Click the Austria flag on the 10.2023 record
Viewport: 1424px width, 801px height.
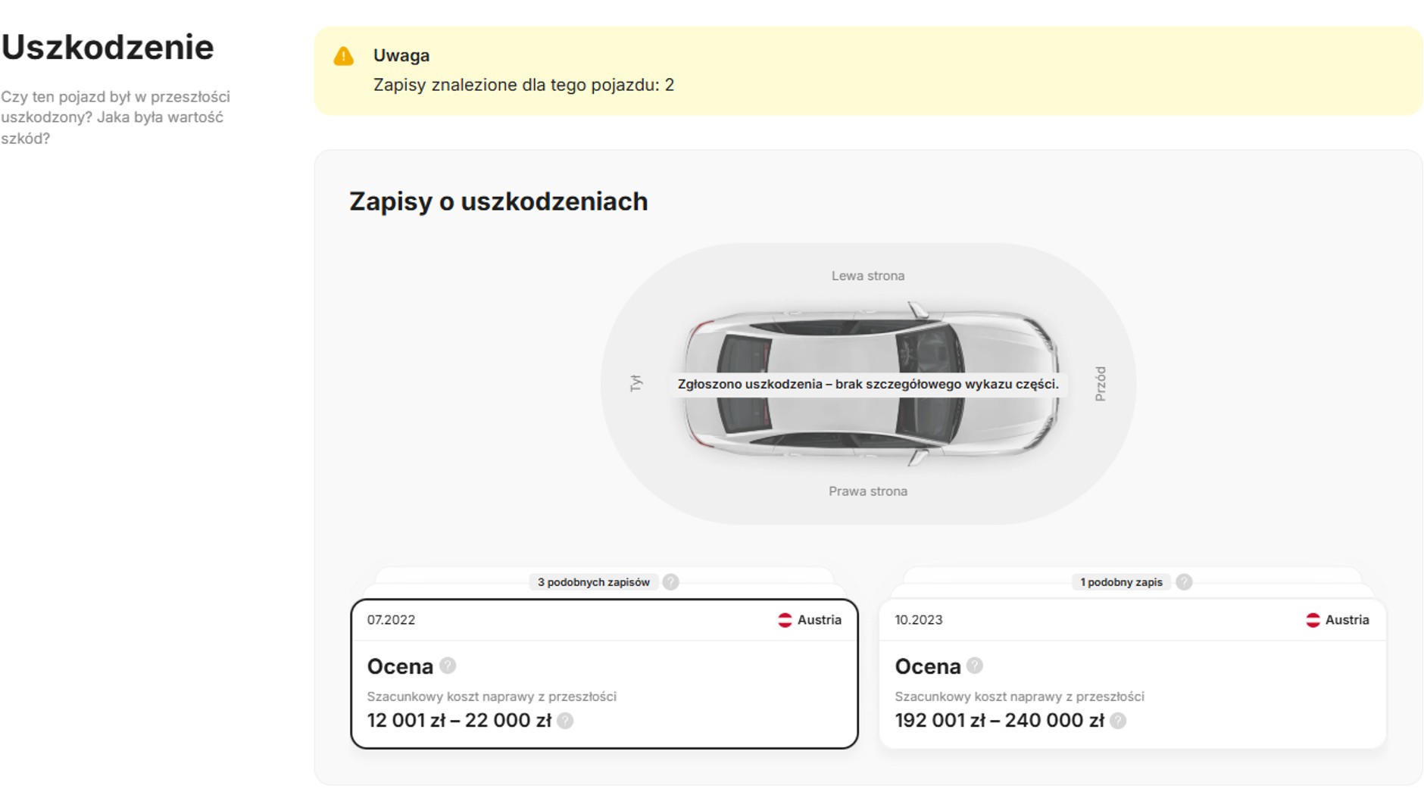coord(1313,620)
